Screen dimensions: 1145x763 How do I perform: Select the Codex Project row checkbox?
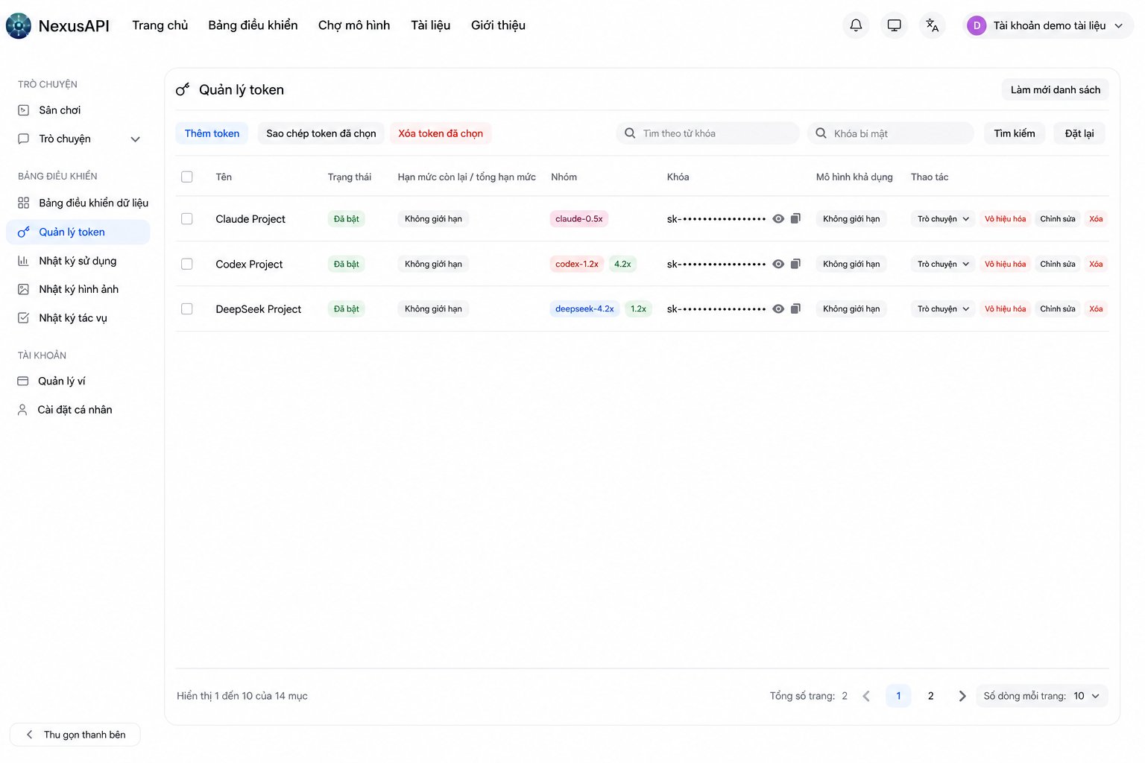pyautogui.click(x=187, y=264)
